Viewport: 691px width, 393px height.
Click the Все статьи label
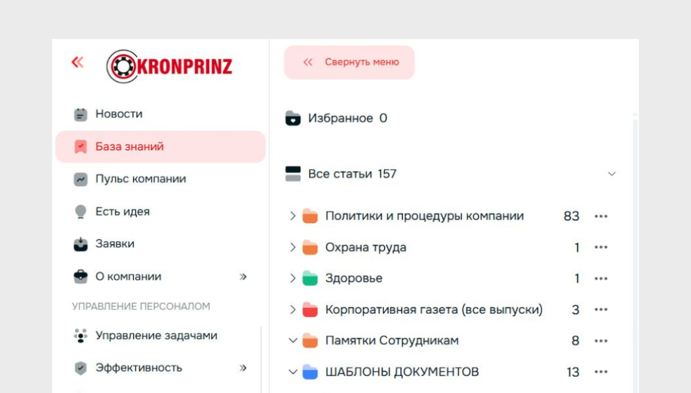pyautogui.click(x=340, y=174)
